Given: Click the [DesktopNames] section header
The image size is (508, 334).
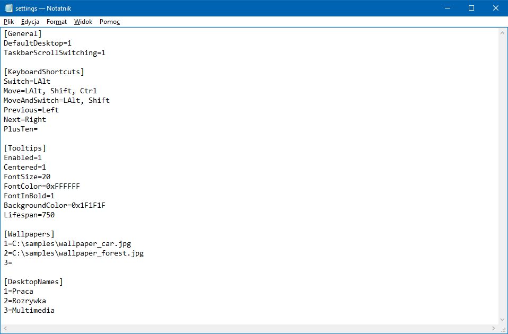Looking at the screenshot, I should click(33, 282).
